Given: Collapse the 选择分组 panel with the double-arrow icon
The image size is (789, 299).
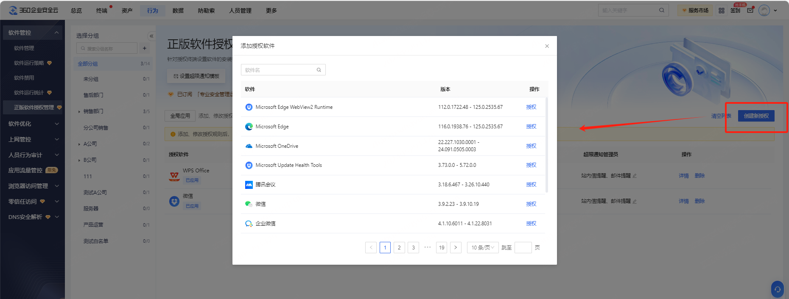Looking at the screenshot, I should [x=151, y=36].
